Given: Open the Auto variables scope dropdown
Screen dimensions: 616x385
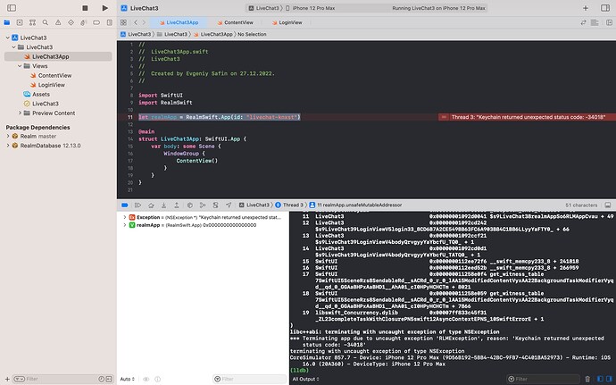Looking at the screenshot, I should point(128,379).
